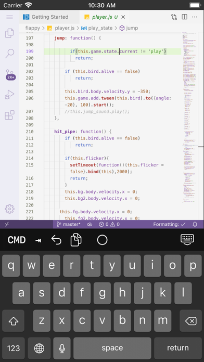
Task: Open the errors and warnings problems indicator
Action: click(x=109, y=224)
